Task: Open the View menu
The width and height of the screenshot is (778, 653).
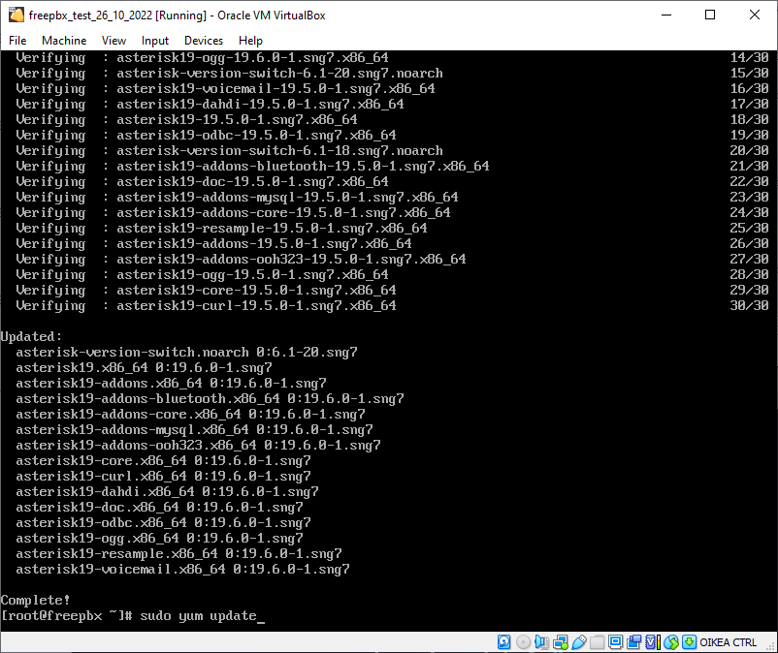Action: click(x=113, y=41)
